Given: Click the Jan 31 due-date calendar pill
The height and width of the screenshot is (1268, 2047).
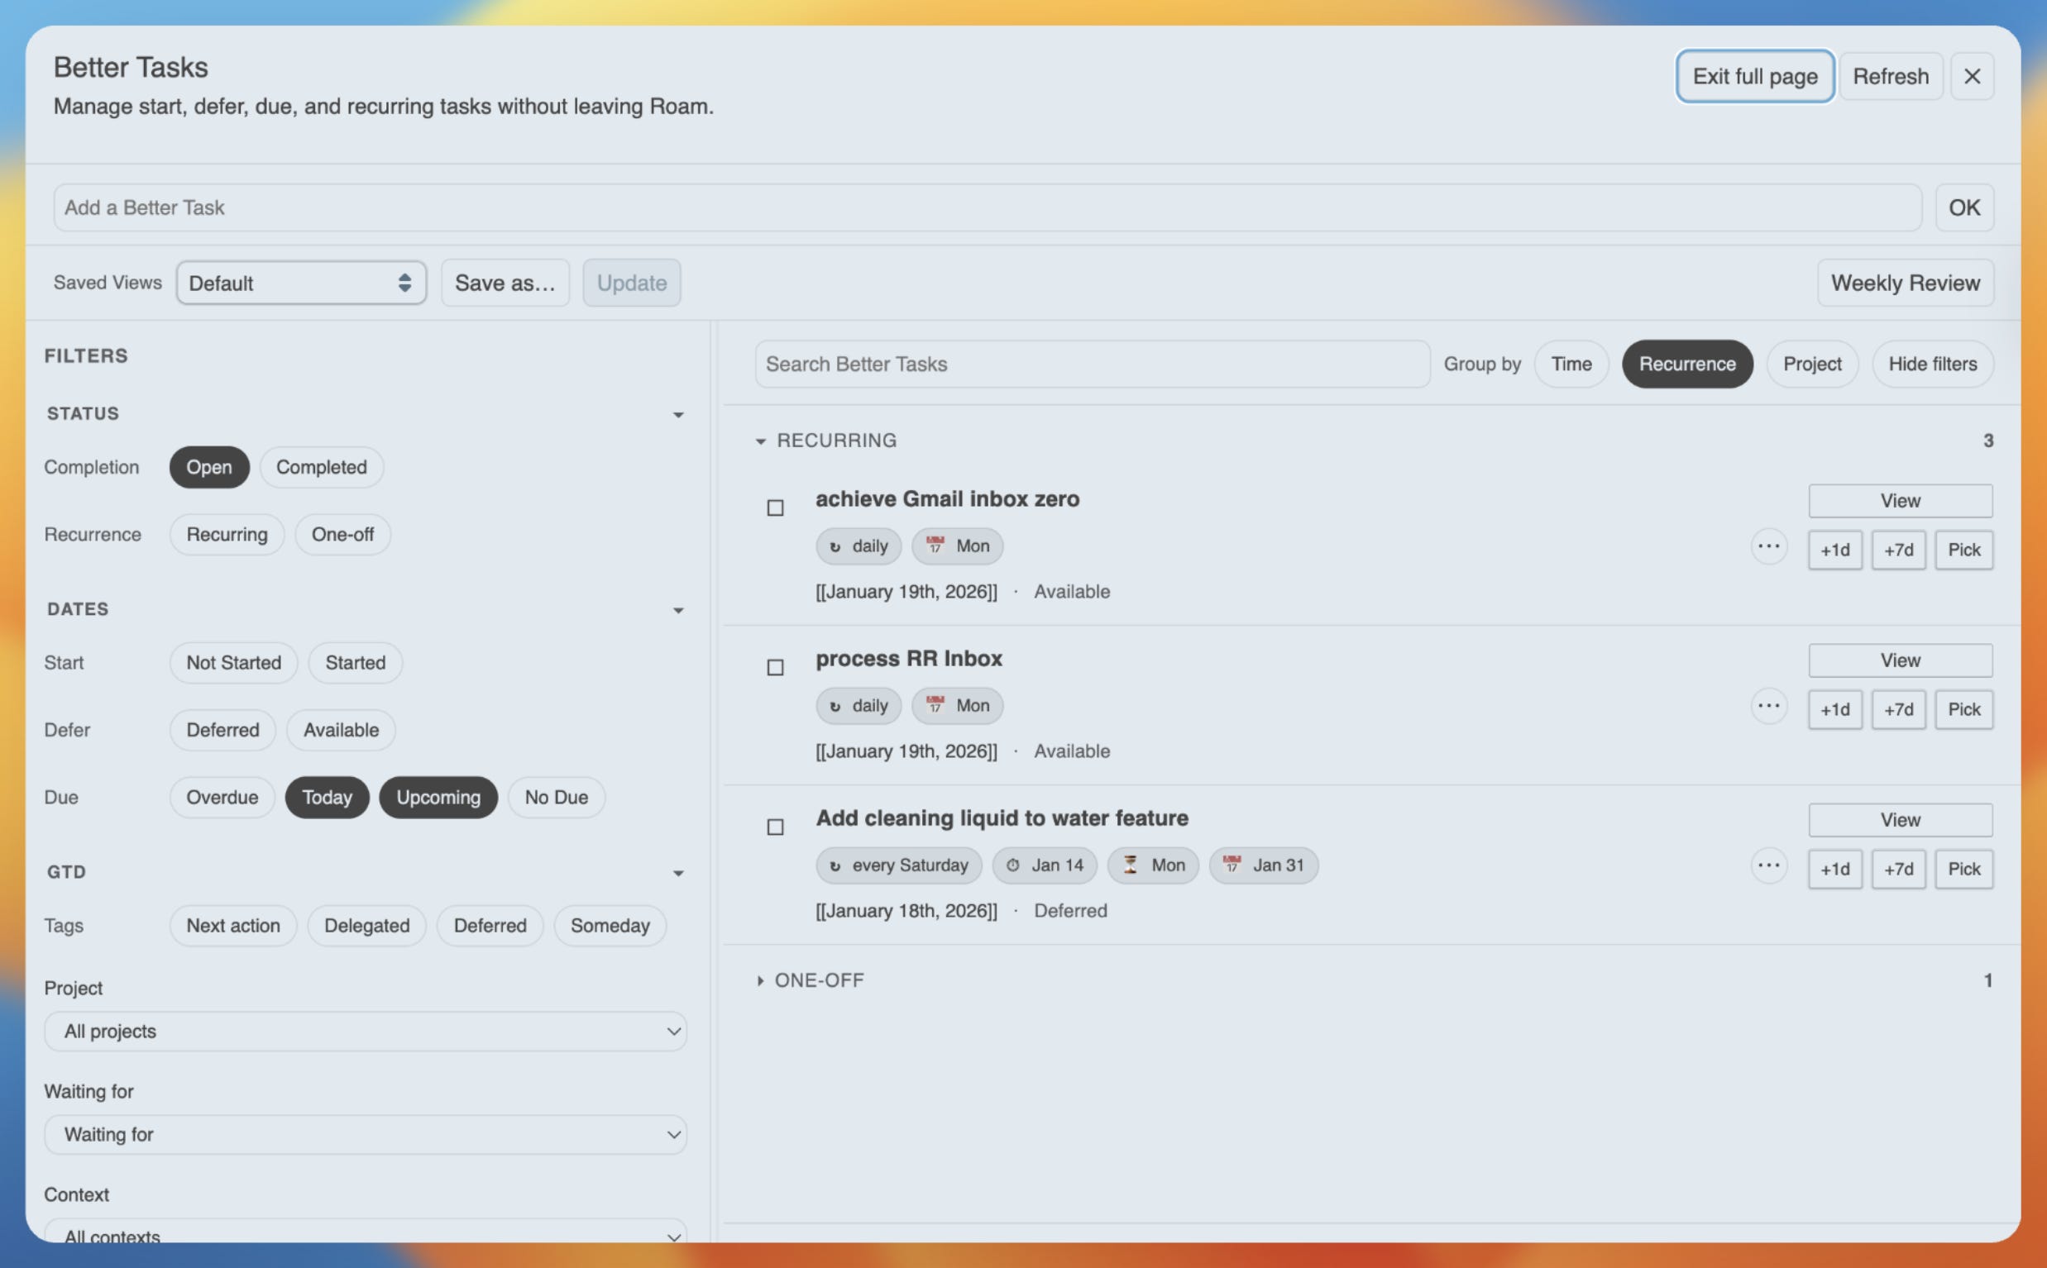Looking at the screenshot, I should 1264,865.
